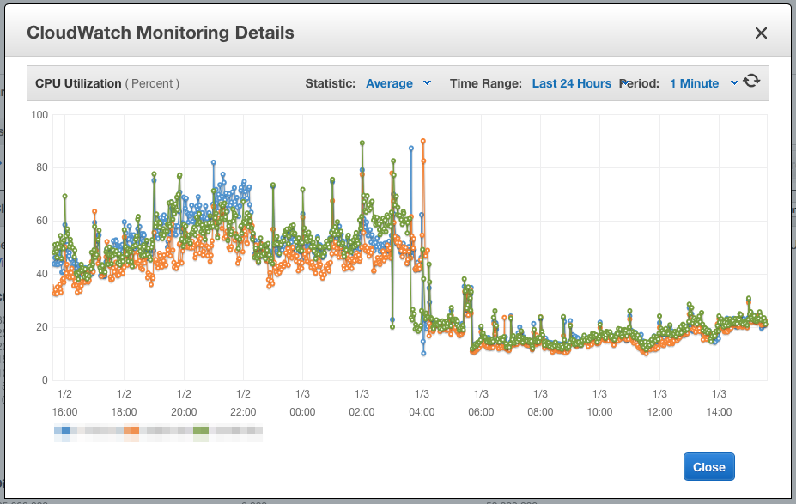This screenshot has height=504, width=796.
Task: Open the Time Range Last 24 Hours dropdown
Action: (x=571, y=83)
